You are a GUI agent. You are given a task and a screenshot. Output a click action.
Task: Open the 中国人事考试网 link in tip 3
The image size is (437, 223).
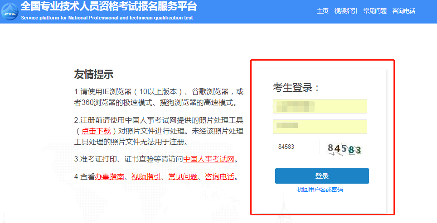(209, 159)
